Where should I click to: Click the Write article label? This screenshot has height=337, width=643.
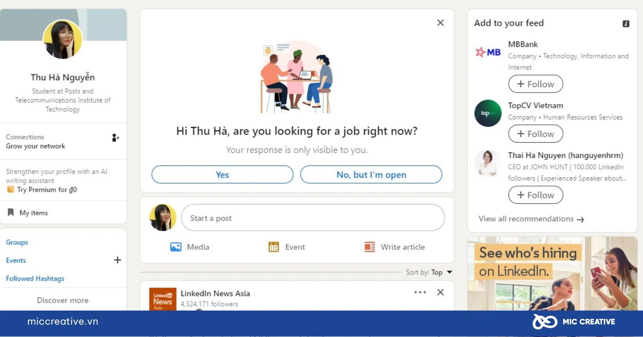(403, 247)
